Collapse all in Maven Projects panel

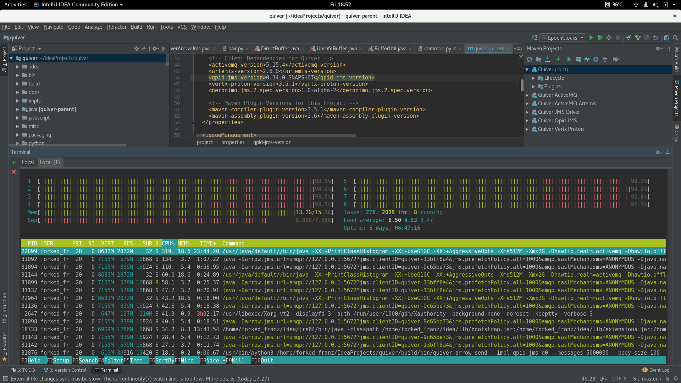click(x=605, y=59)
